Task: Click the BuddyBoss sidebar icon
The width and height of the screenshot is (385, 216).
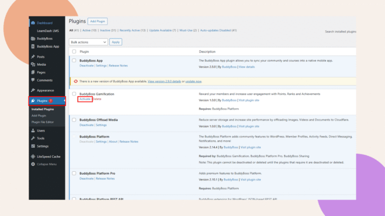Action: (x=33, y=38)
